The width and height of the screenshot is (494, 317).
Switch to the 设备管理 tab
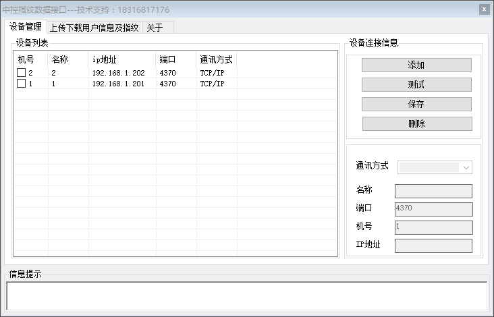(x=26, y=27)
